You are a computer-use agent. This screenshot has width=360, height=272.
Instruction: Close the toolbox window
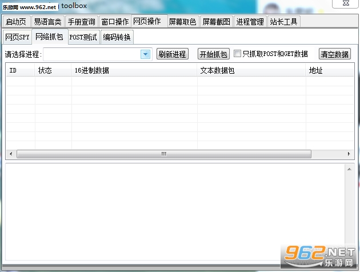pos(346,3)
